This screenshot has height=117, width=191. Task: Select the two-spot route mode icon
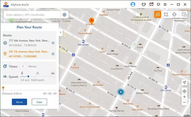click(158, 14)
